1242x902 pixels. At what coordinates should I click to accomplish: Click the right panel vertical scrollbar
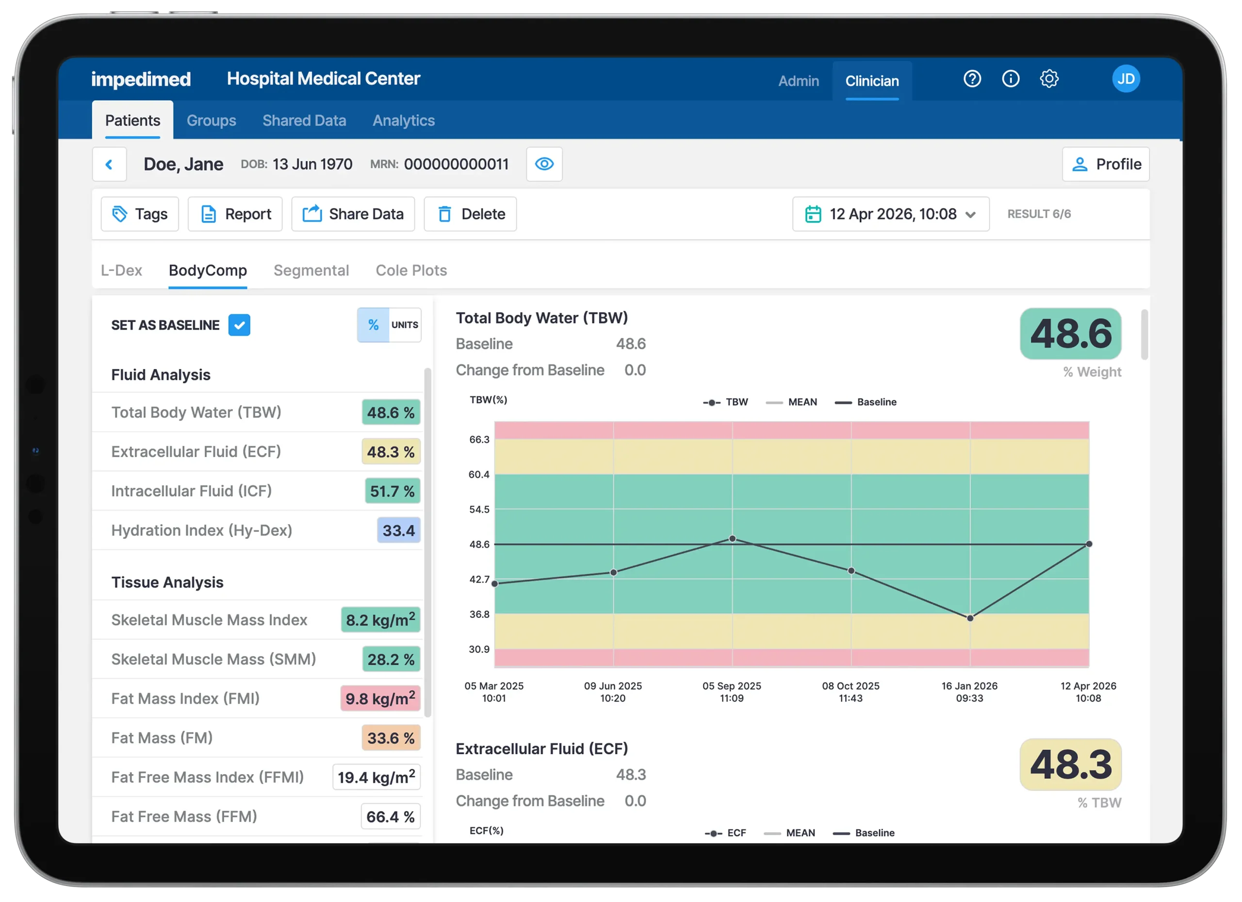[1144, 335]
